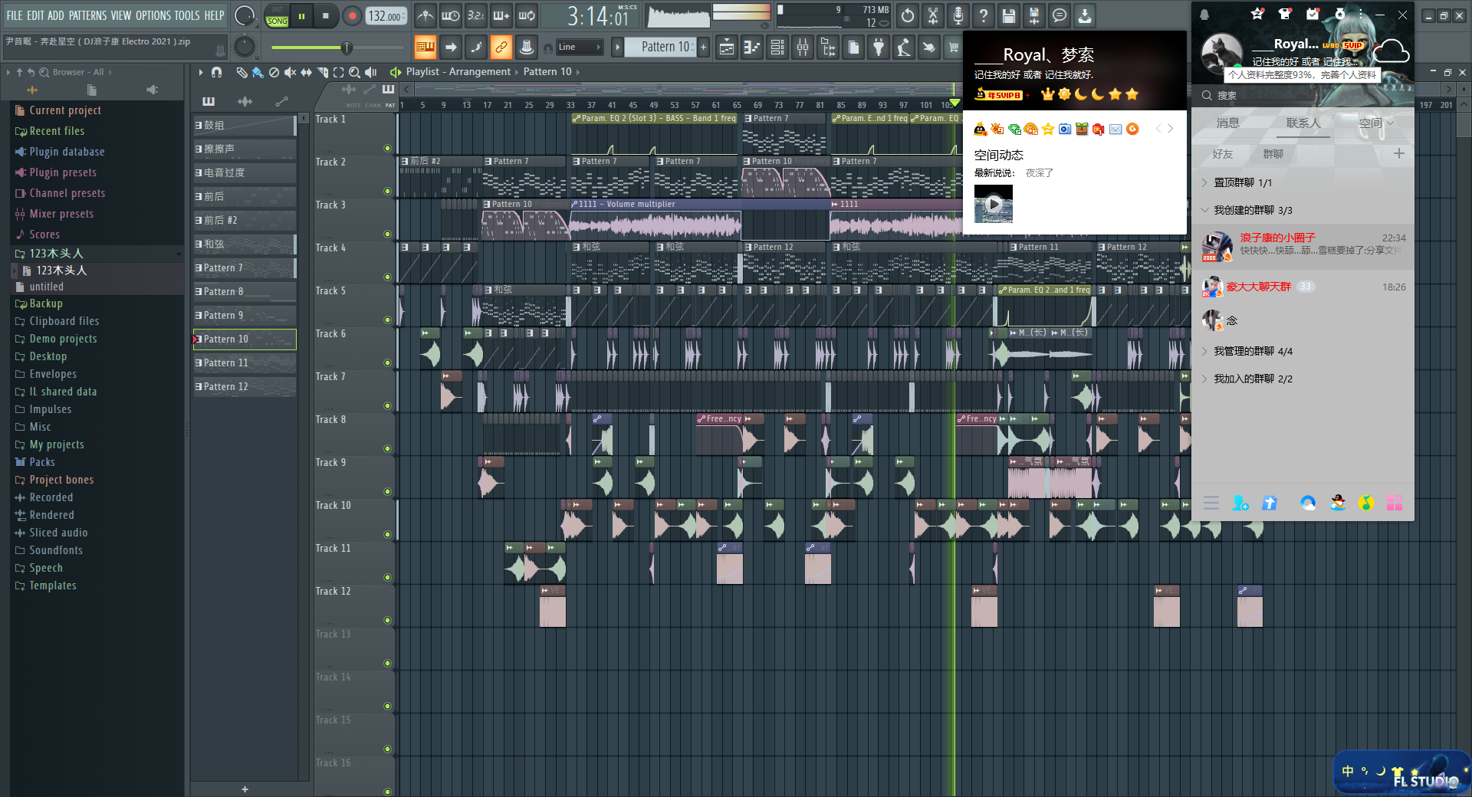Image resolution: width=1472 pixels, height=797 pixels.
Task: Toggle typing keyboard to piano button
Action: coord(426,48)
